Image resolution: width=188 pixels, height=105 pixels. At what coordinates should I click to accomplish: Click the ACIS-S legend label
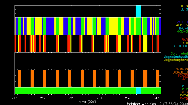coord(182,25)
